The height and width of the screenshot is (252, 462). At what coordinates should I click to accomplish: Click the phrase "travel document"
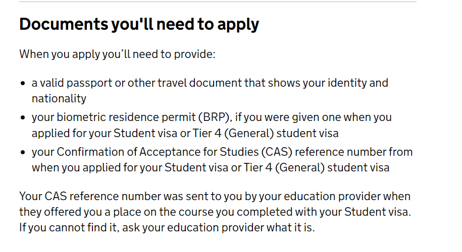(x=202, y=83)
